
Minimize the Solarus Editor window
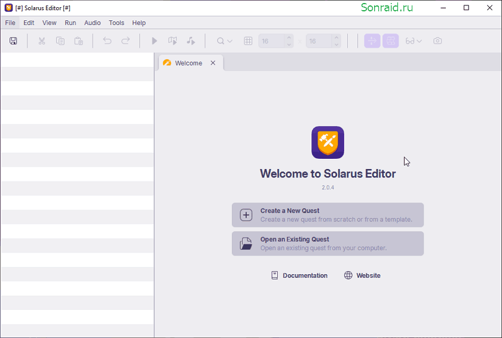tap(443, 8)
